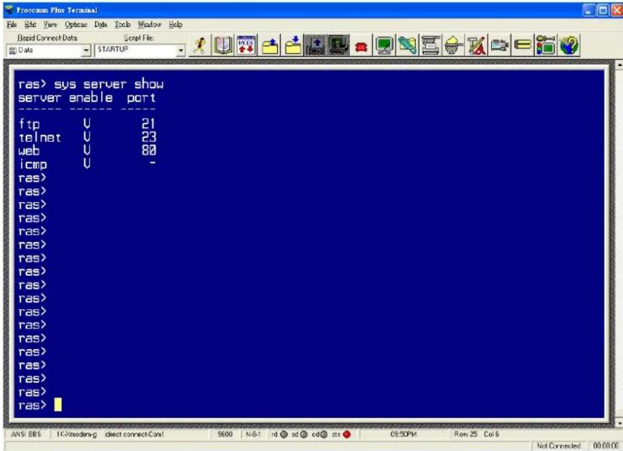
Task: Click port value 23 in terminal
Action: tap(149, 138)
